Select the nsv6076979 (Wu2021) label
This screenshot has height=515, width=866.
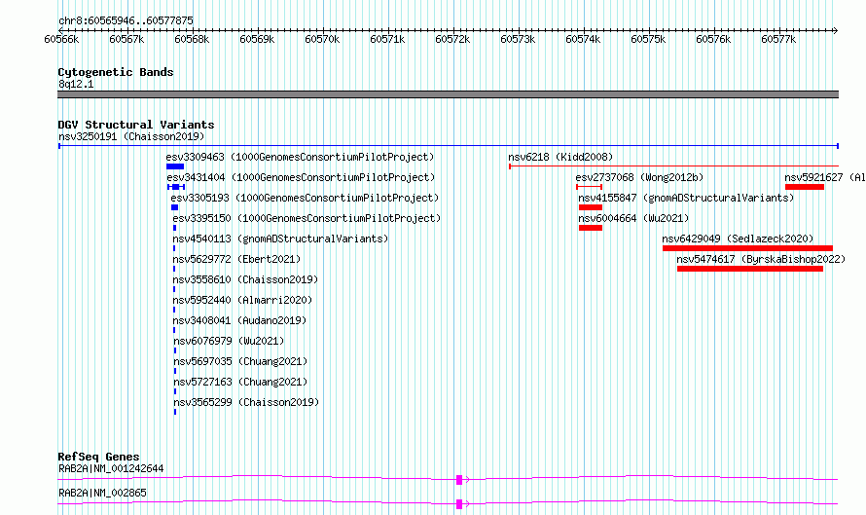coord(229,341)
